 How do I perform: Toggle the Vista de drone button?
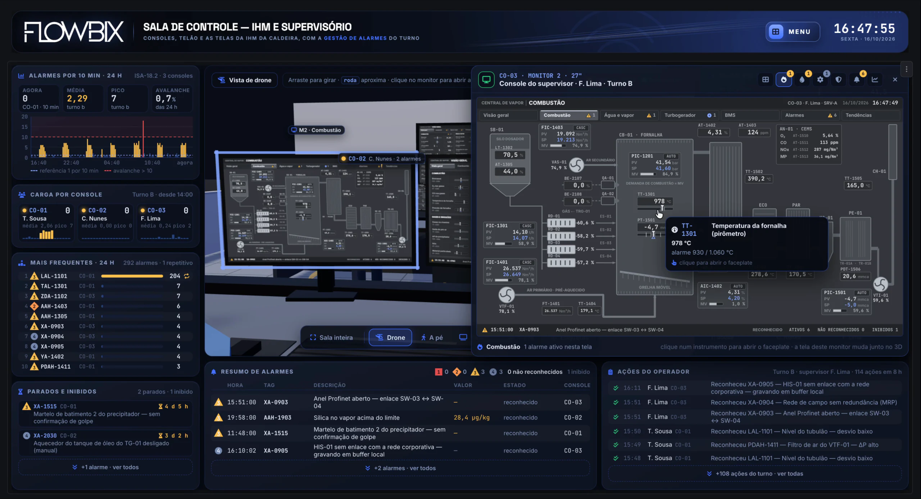[x=245, y=80]
